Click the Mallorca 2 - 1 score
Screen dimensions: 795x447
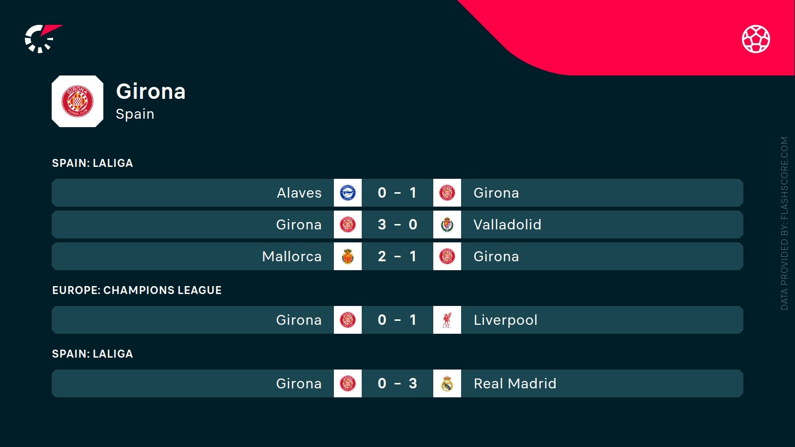(x=397, y=256)
